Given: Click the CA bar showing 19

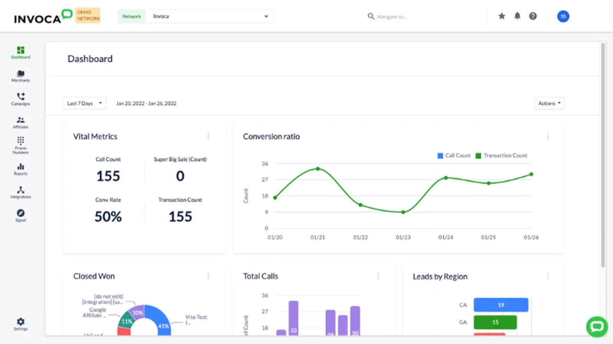Looking at the screenshot, I should click(501, 305).
